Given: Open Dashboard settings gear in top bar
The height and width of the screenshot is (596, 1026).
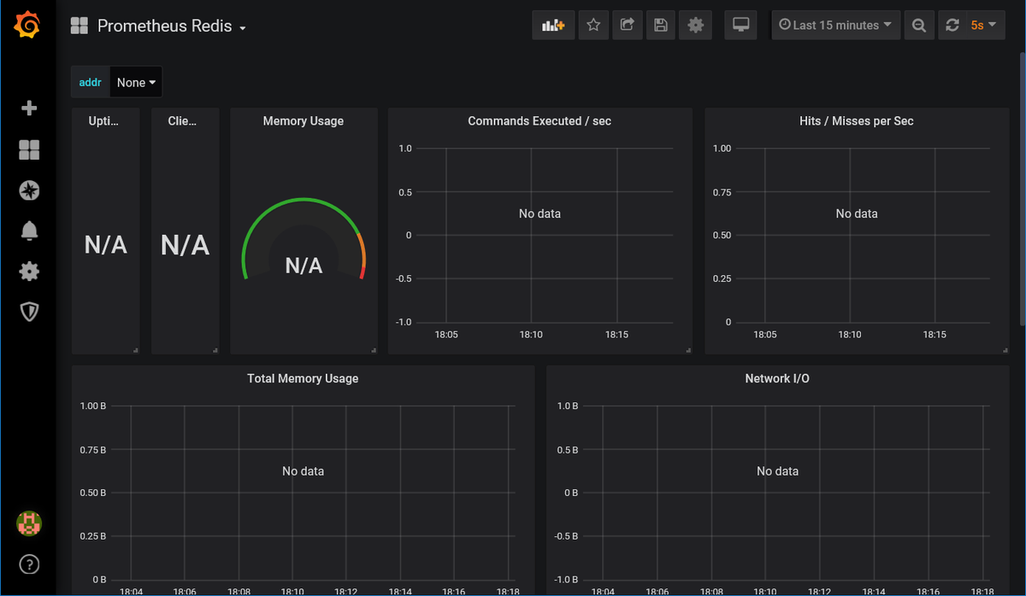Looking at the screenshot, I should pos(695,26).
